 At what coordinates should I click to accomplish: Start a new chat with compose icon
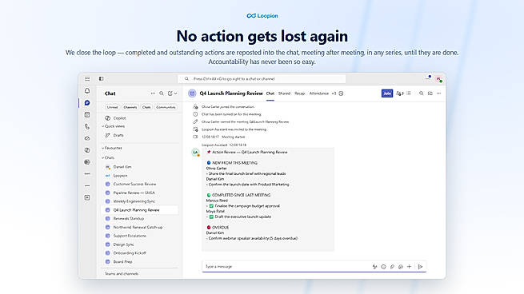(170, 93)
